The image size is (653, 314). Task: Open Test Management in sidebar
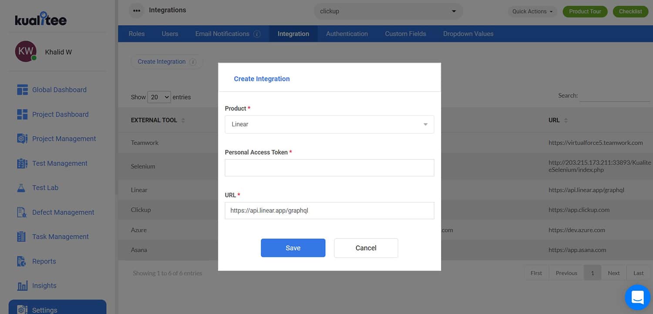pos(60,163)
